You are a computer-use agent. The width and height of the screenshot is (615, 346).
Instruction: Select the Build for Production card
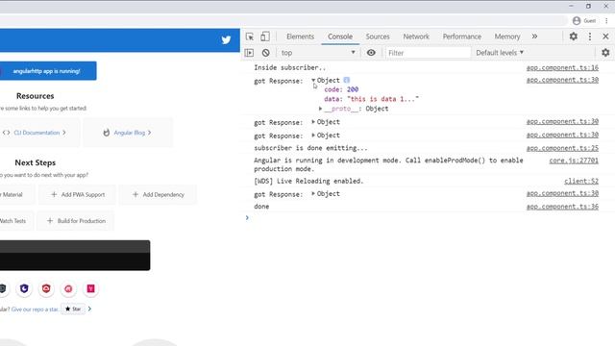(x=76, y=221)
